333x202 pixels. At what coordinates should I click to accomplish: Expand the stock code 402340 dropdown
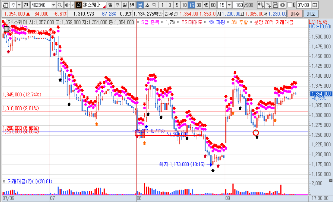(53, 5)
